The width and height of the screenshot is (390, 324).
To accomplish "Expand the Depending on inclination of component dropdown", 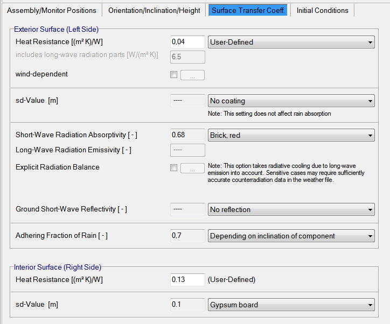I will (x=291, y=236).
